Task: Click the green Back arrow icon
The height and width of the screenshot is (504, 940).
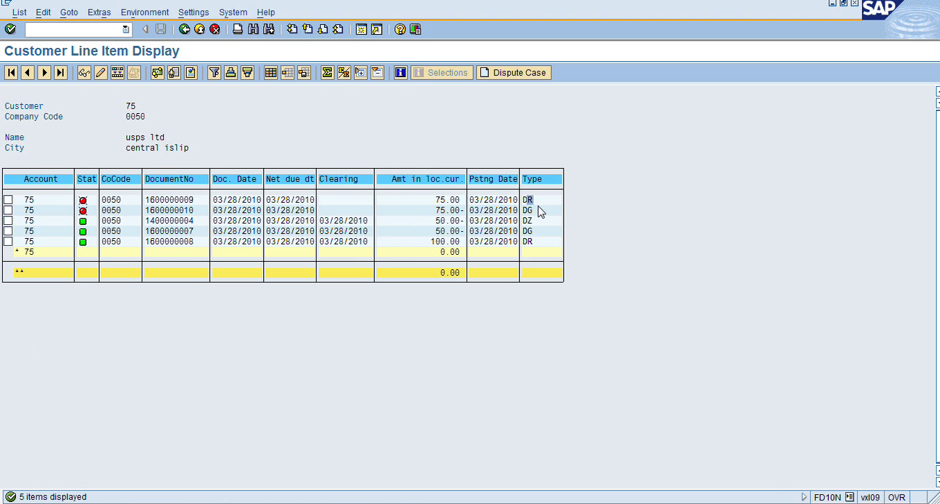Action: [184, 29]
